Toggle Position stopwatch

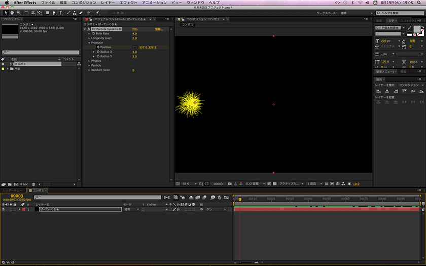click(98, 47)
